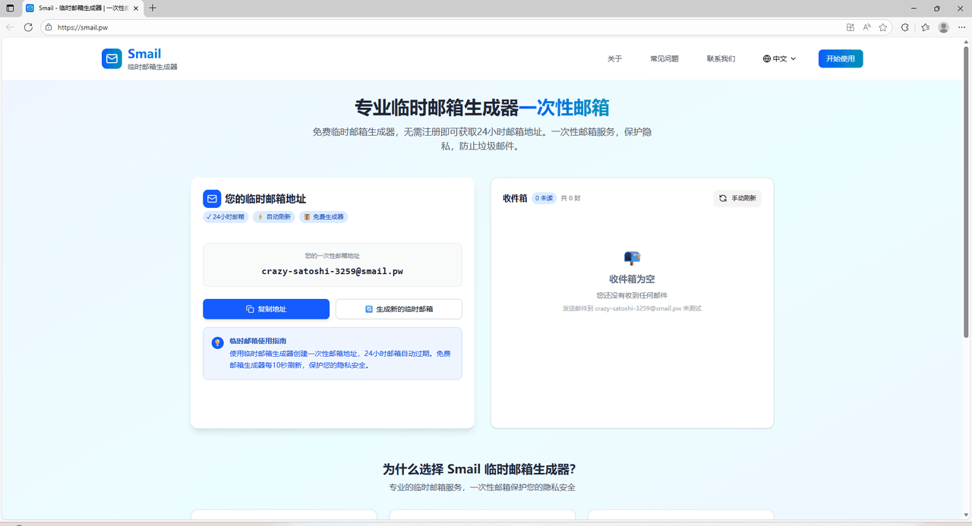Screen dimensions: 972x526
Task: Click the 24小时邮箱 badge
Action: [x=226, y=217]
